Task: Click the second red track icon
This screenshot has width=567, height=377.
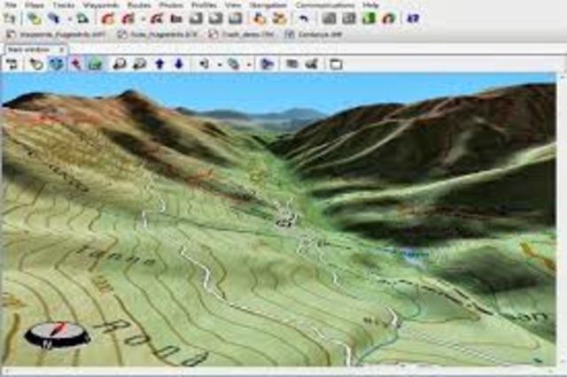Action: 128,18
